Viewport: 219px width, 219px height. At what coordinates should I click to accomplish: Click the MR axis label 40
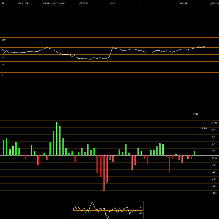click(x=214, y=144)
